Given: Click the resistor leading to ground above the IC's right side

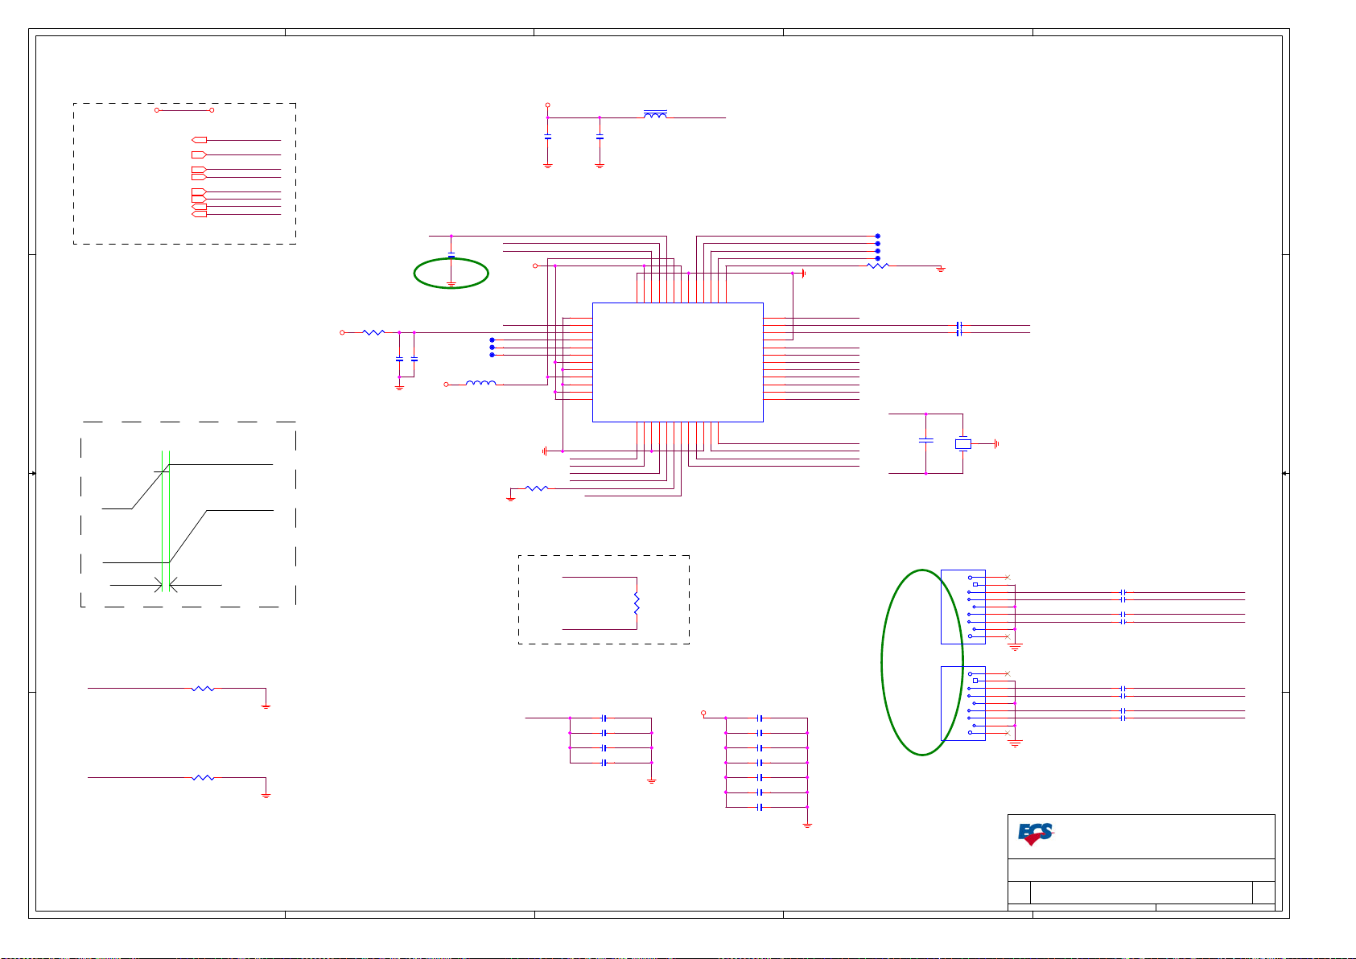Looking at the screenshot, I should point(878,265).
